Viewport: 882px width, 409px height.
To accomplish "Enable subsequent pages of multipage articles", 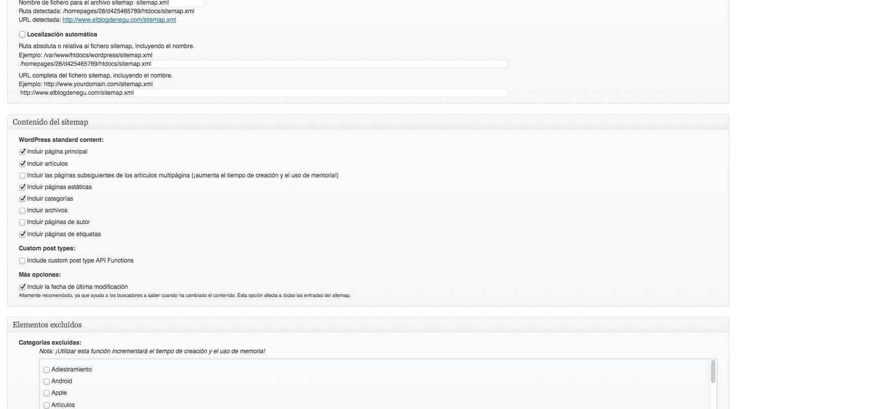I will coord(22,176).
